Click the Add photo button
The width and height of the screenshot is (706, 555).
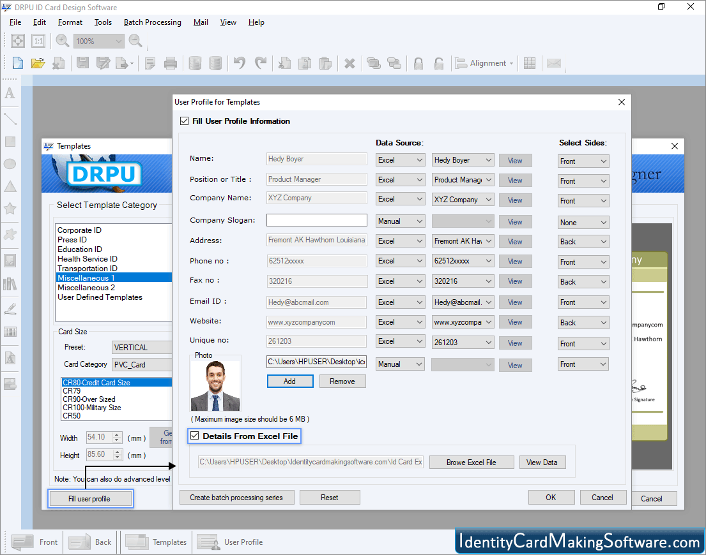click(x=290, y=381)
